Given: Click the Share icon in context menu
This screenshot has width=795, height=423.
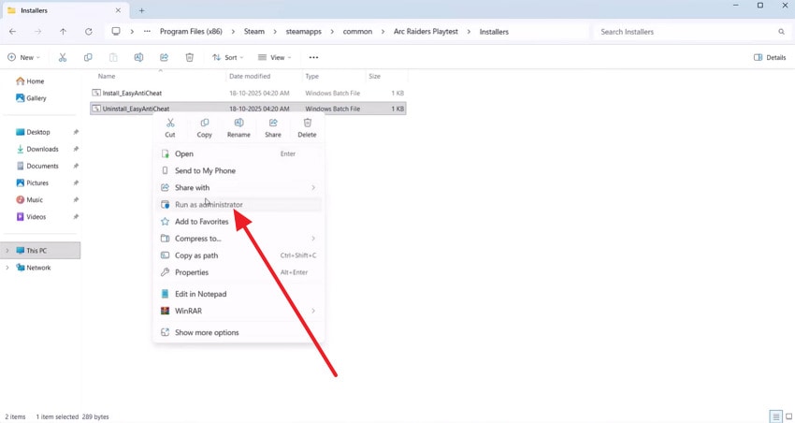Looking at the screenshot, I should 273,123.
